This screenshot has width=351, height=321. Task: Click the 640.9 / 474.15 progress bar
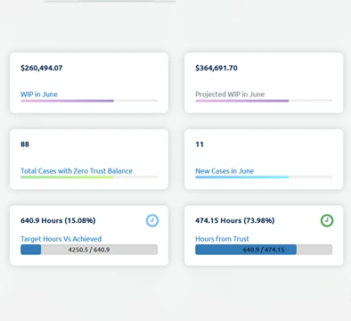tap(264, 250)
